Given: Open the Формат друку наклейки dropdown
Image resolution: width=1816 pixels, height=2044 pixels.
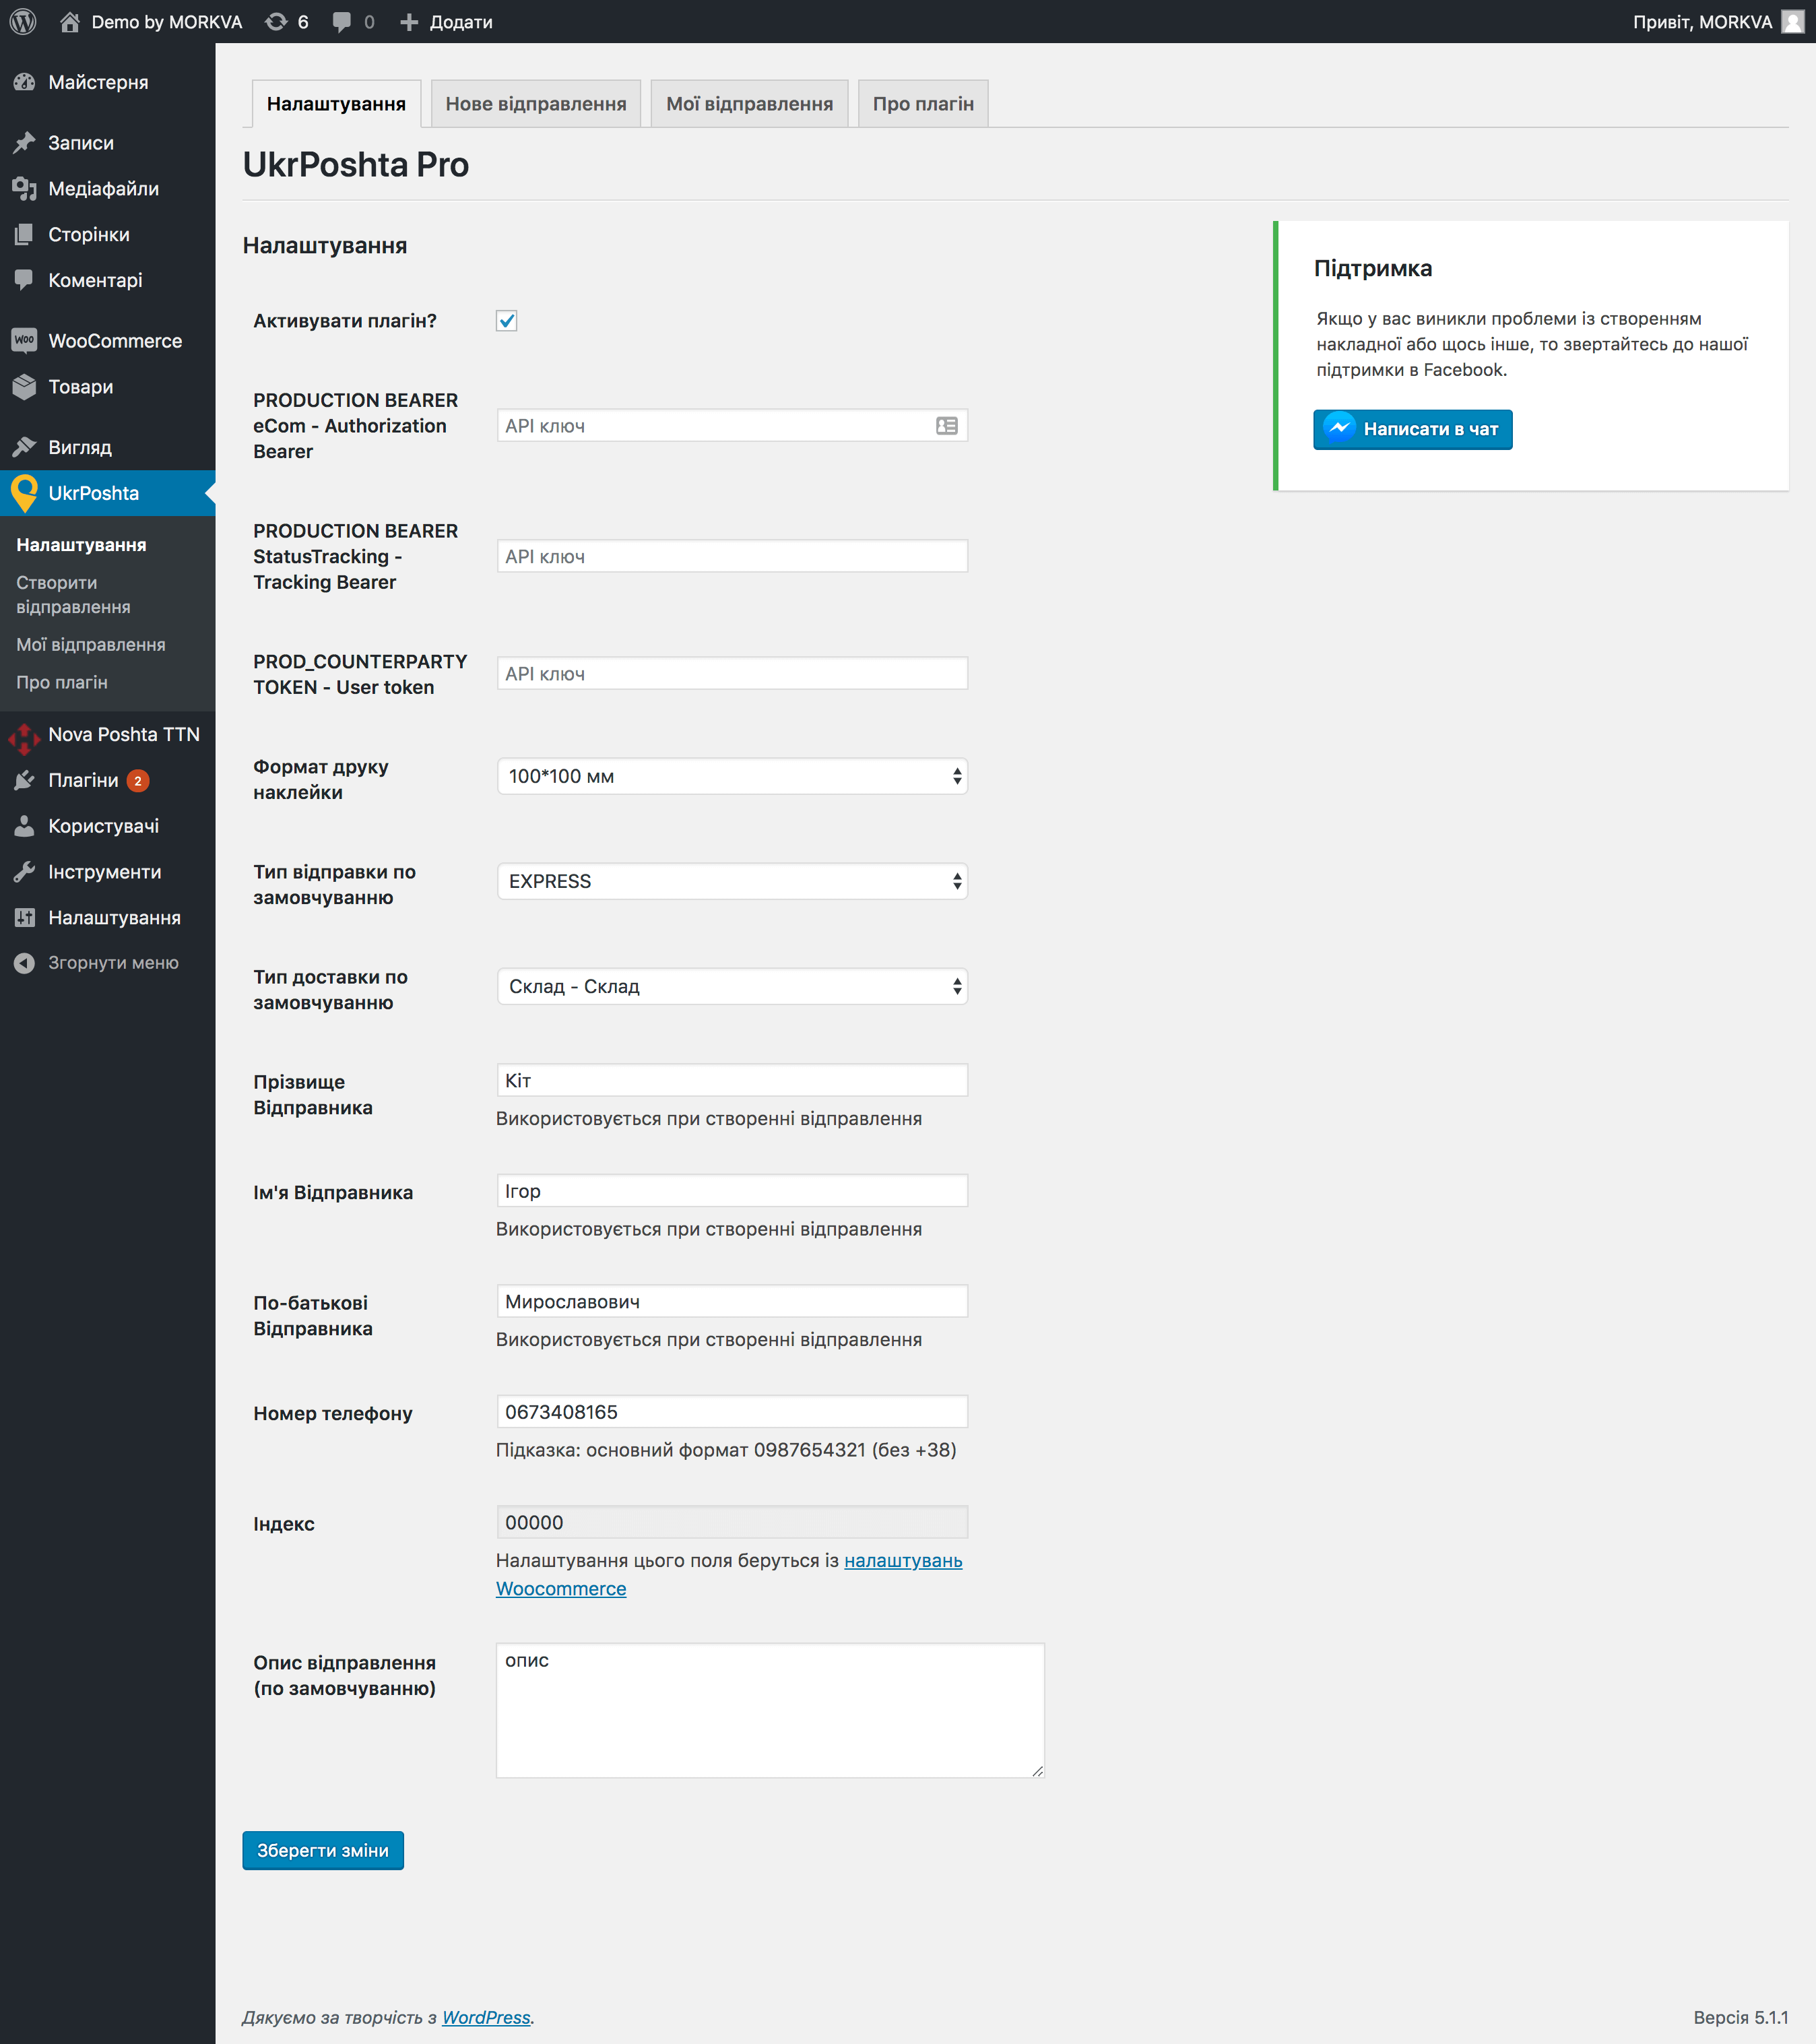Looking at the screenshot, I should tap(732, 776).
